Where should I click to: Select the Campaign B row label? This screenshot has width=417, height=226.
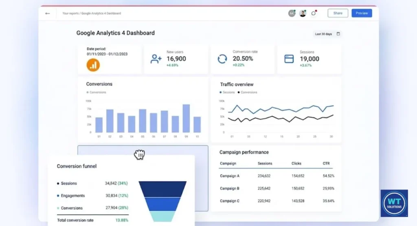point(230,188)
